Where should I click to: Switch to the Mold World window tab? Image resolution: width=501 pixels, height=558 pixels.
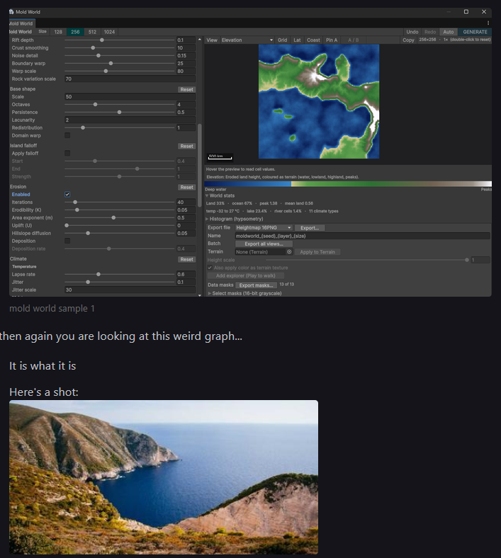pos(21,23)
